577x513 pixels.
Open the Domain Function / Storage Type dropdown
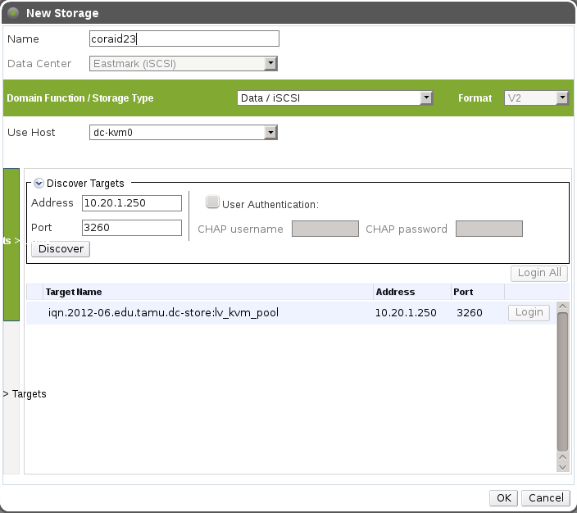(335, 98)
